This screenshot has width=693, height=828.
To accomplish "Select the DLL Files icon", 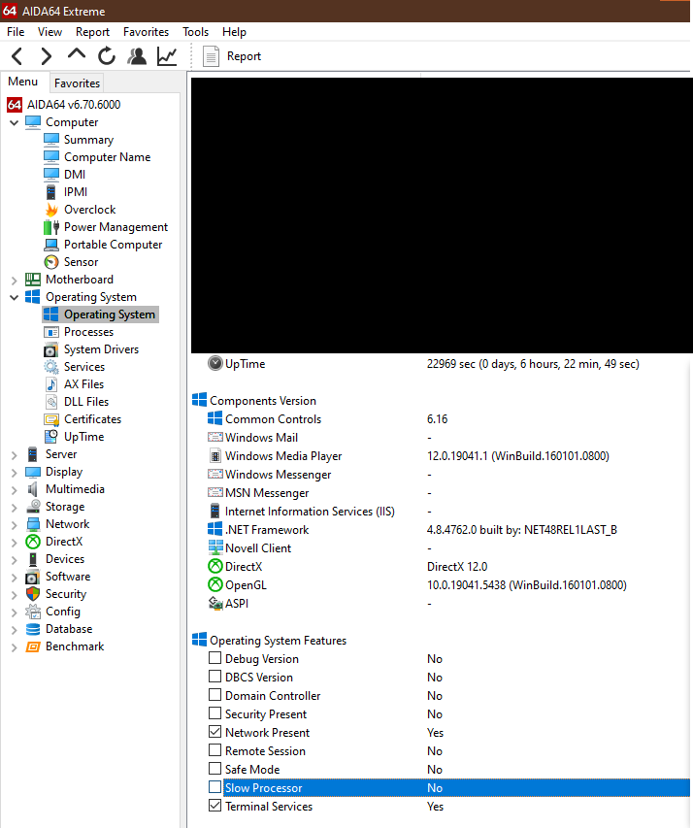I will pyautogui.click(x=51, y=402).
